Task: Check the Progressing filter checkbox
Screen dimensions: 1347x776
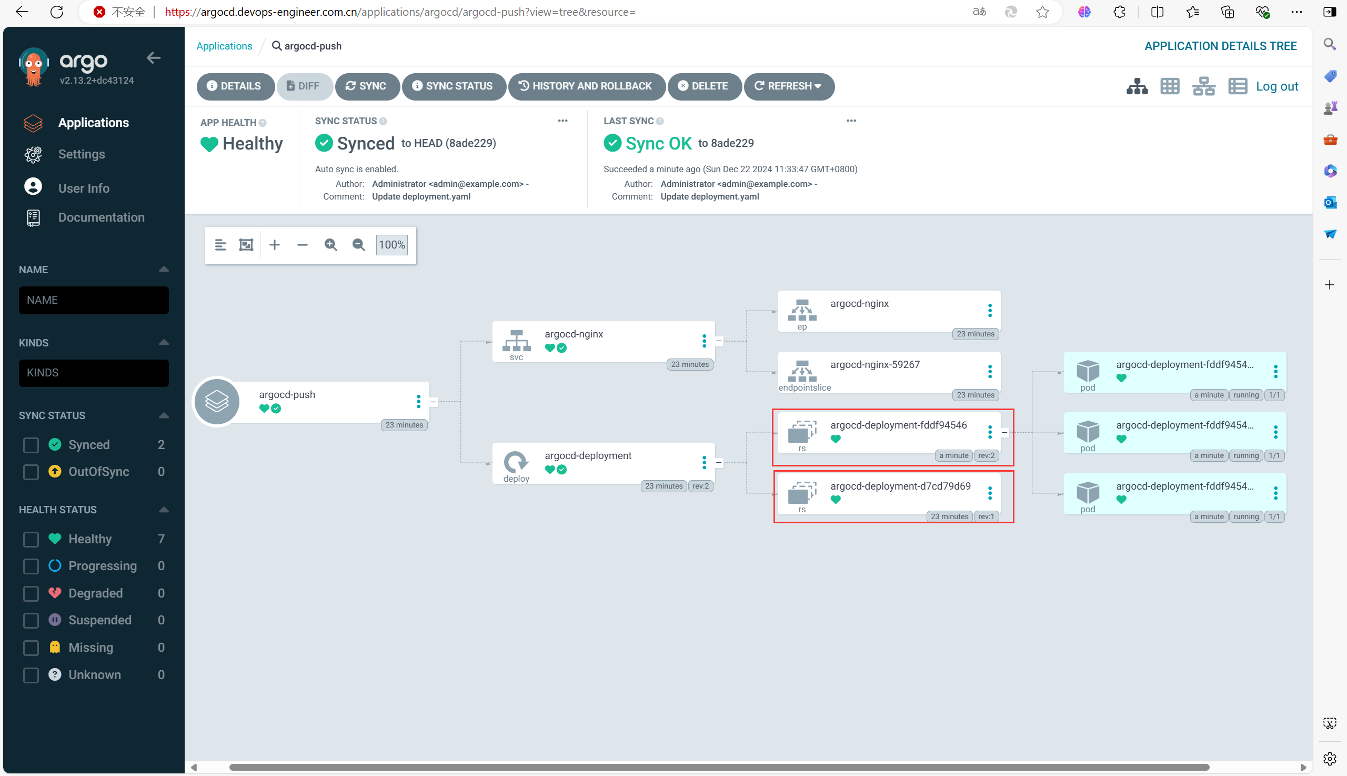Action: 31,566
